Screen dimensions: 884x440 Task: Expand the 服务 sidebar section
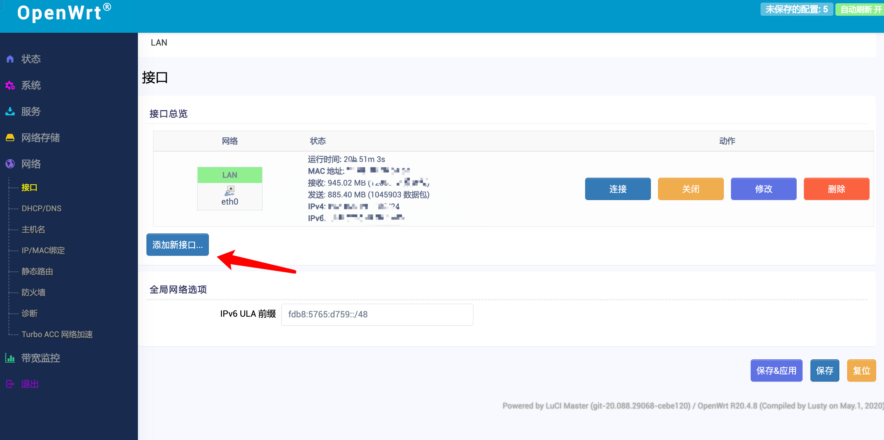click(31, 111)
